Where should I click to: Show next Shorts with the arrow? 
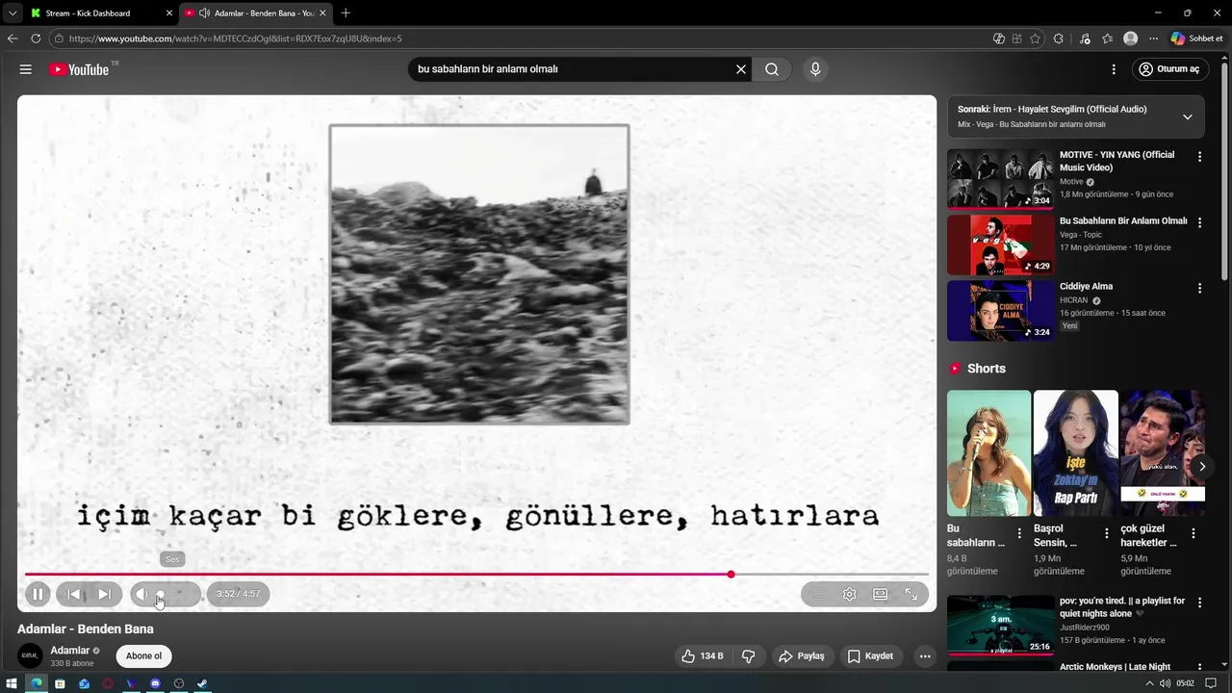1201,467
